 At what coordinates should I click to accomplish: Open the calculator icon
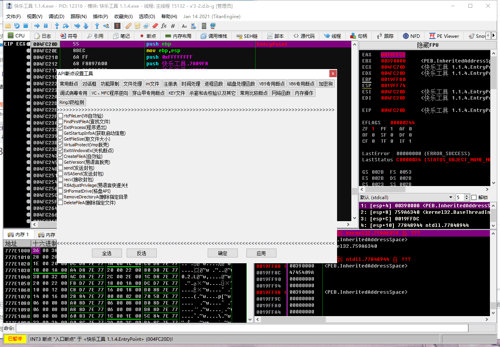coord(204,26)
